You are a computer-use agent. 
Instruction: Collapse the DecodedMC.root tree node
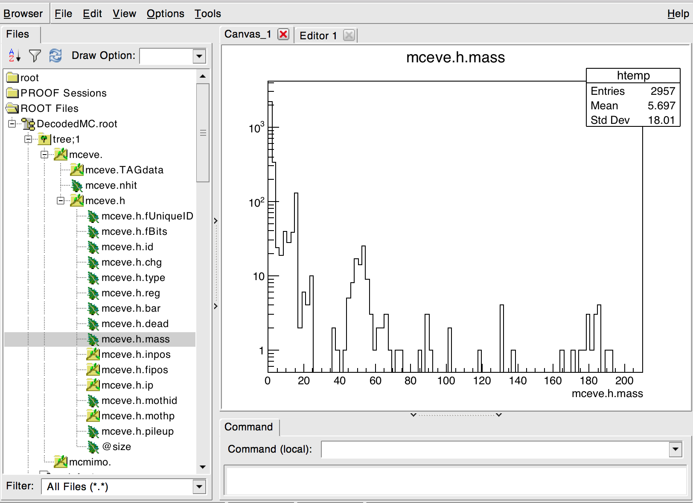coord(12,124)
